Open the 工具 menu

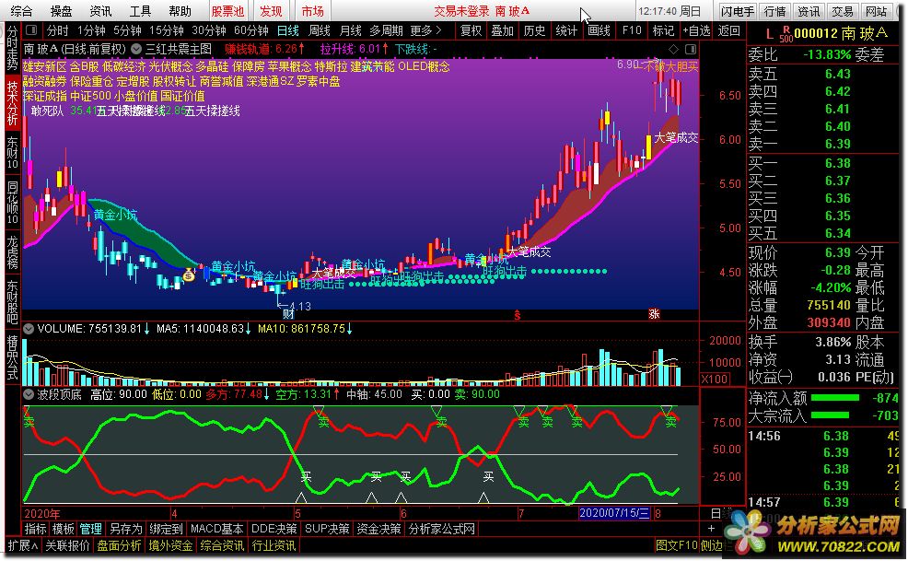140,11
